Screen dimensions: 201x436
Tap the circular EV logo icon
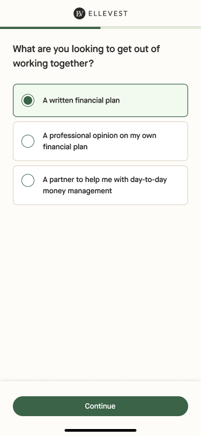[x=79, y=13]
